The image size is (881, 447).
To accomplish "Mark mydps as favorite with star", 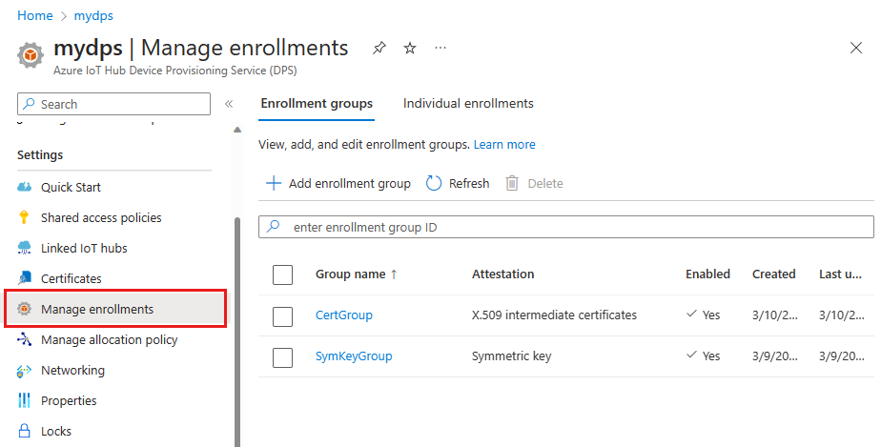I will click(x=410, y=48).
